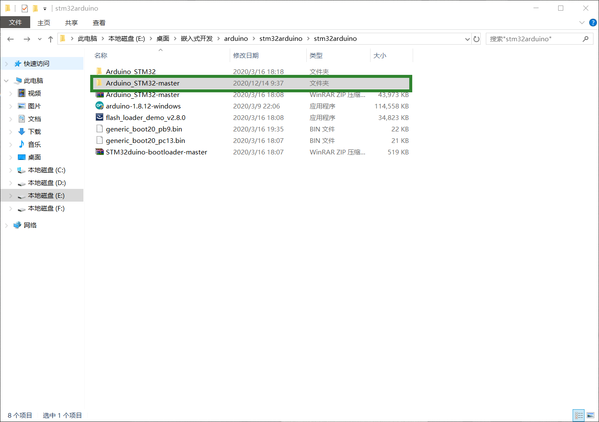Open the address bar history dropdown
Image resolution: width=599 pixels, height=422 pixels.
468,39
